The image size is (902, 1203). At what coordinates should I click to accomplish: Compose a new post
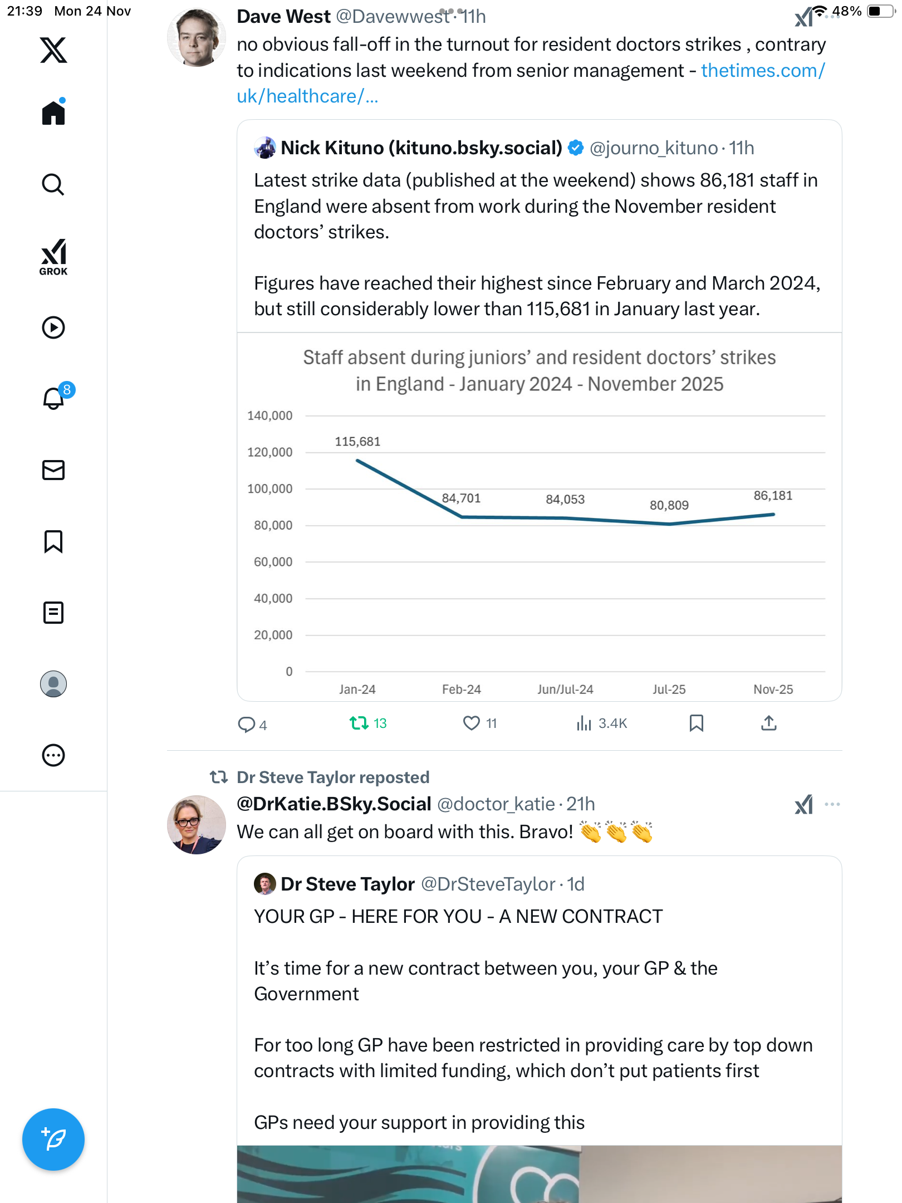(x=53, y=1140)
